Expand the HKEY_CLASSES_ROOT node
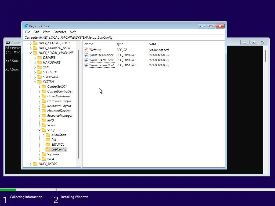Viewport: 275px width, 206px height. (x=31, y=43)
